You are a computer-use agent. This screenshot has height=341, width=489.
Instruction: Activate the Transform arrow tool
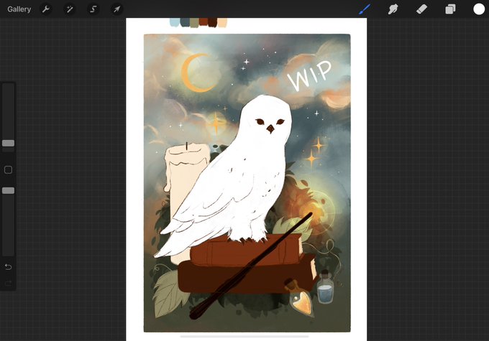[116, 9]
